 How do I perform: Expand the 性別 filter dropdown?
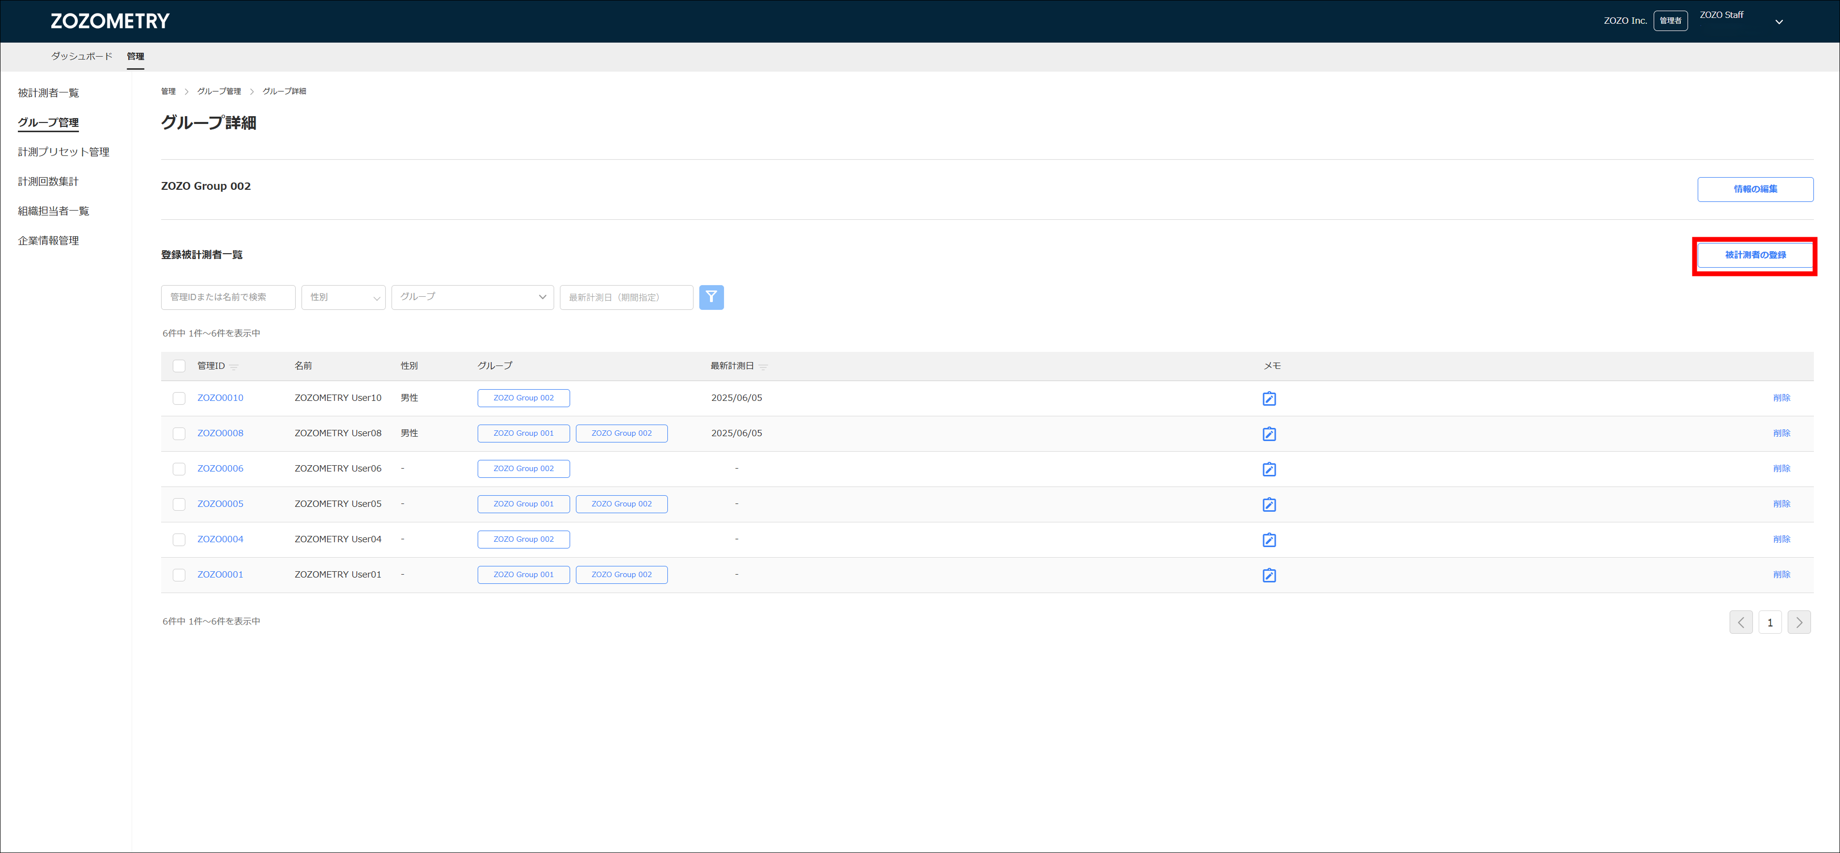(344, 297)
